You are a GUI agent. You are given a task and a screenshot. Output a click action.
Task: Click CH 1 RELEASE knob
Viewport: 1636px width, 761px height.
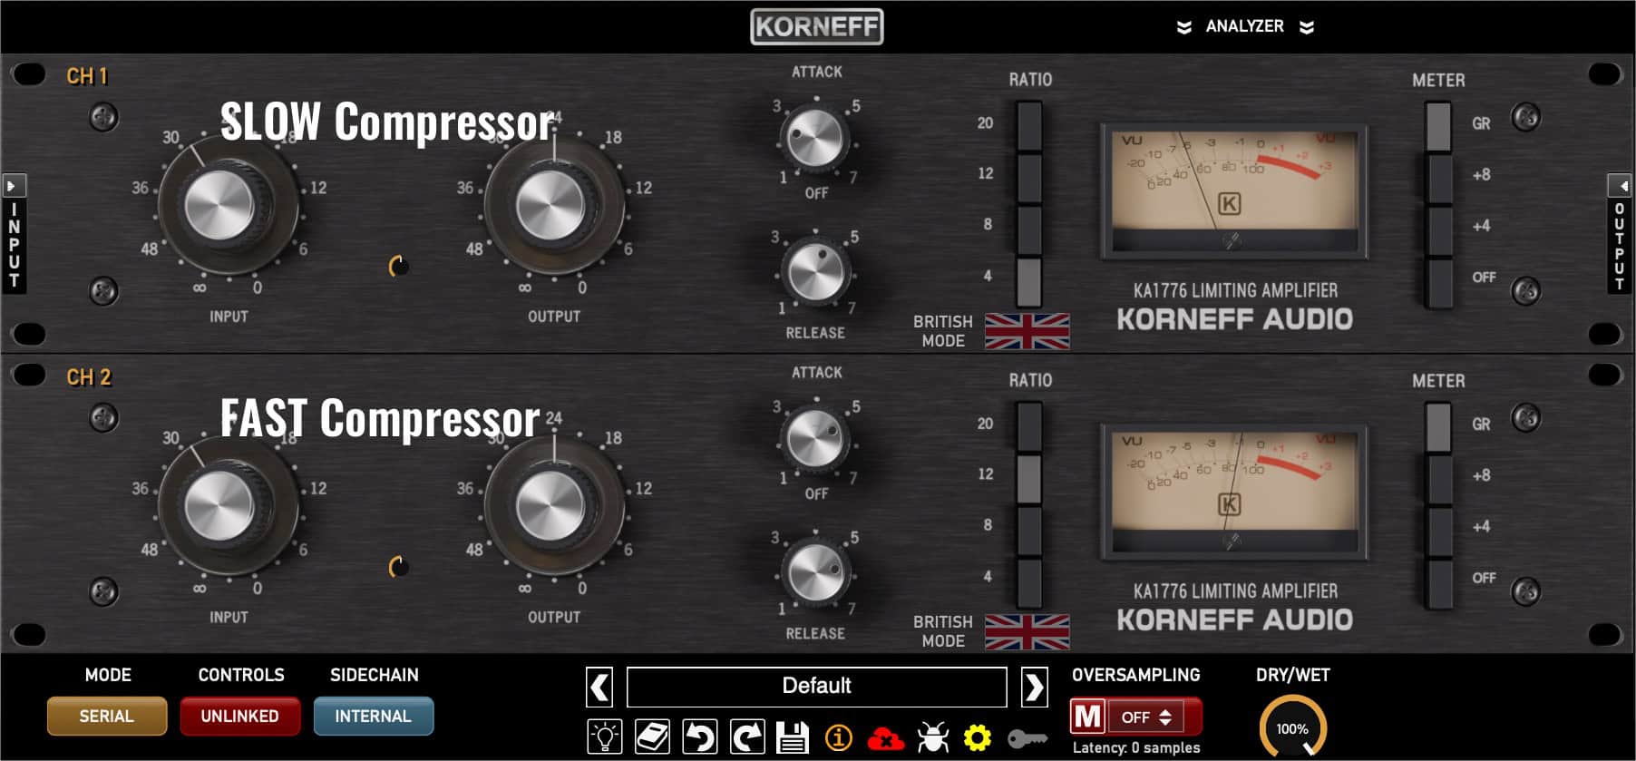pos(815,271)
